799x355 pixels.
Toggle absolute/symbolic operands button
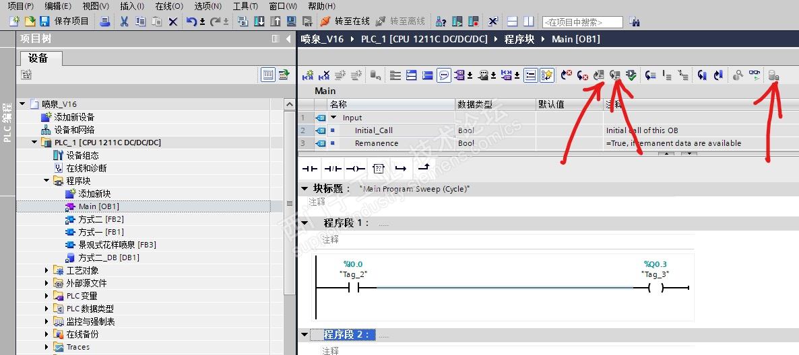click(x=461, y=75)
